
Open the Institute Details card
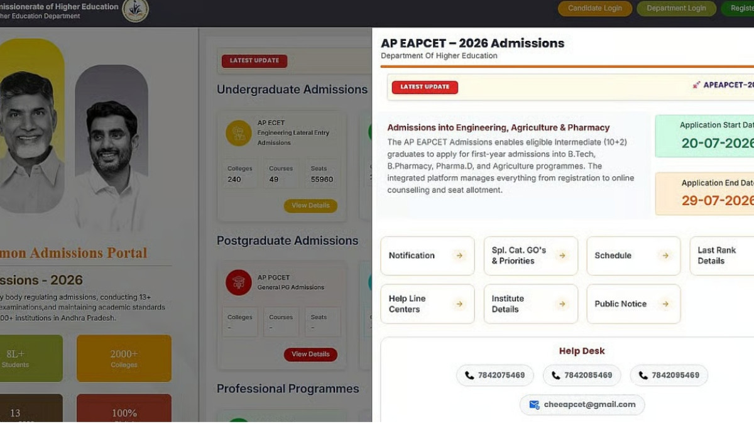[x=530, y=304]
